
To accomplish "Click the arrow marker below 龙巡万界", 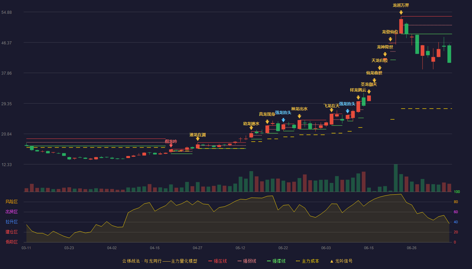I will pos(401,13).
